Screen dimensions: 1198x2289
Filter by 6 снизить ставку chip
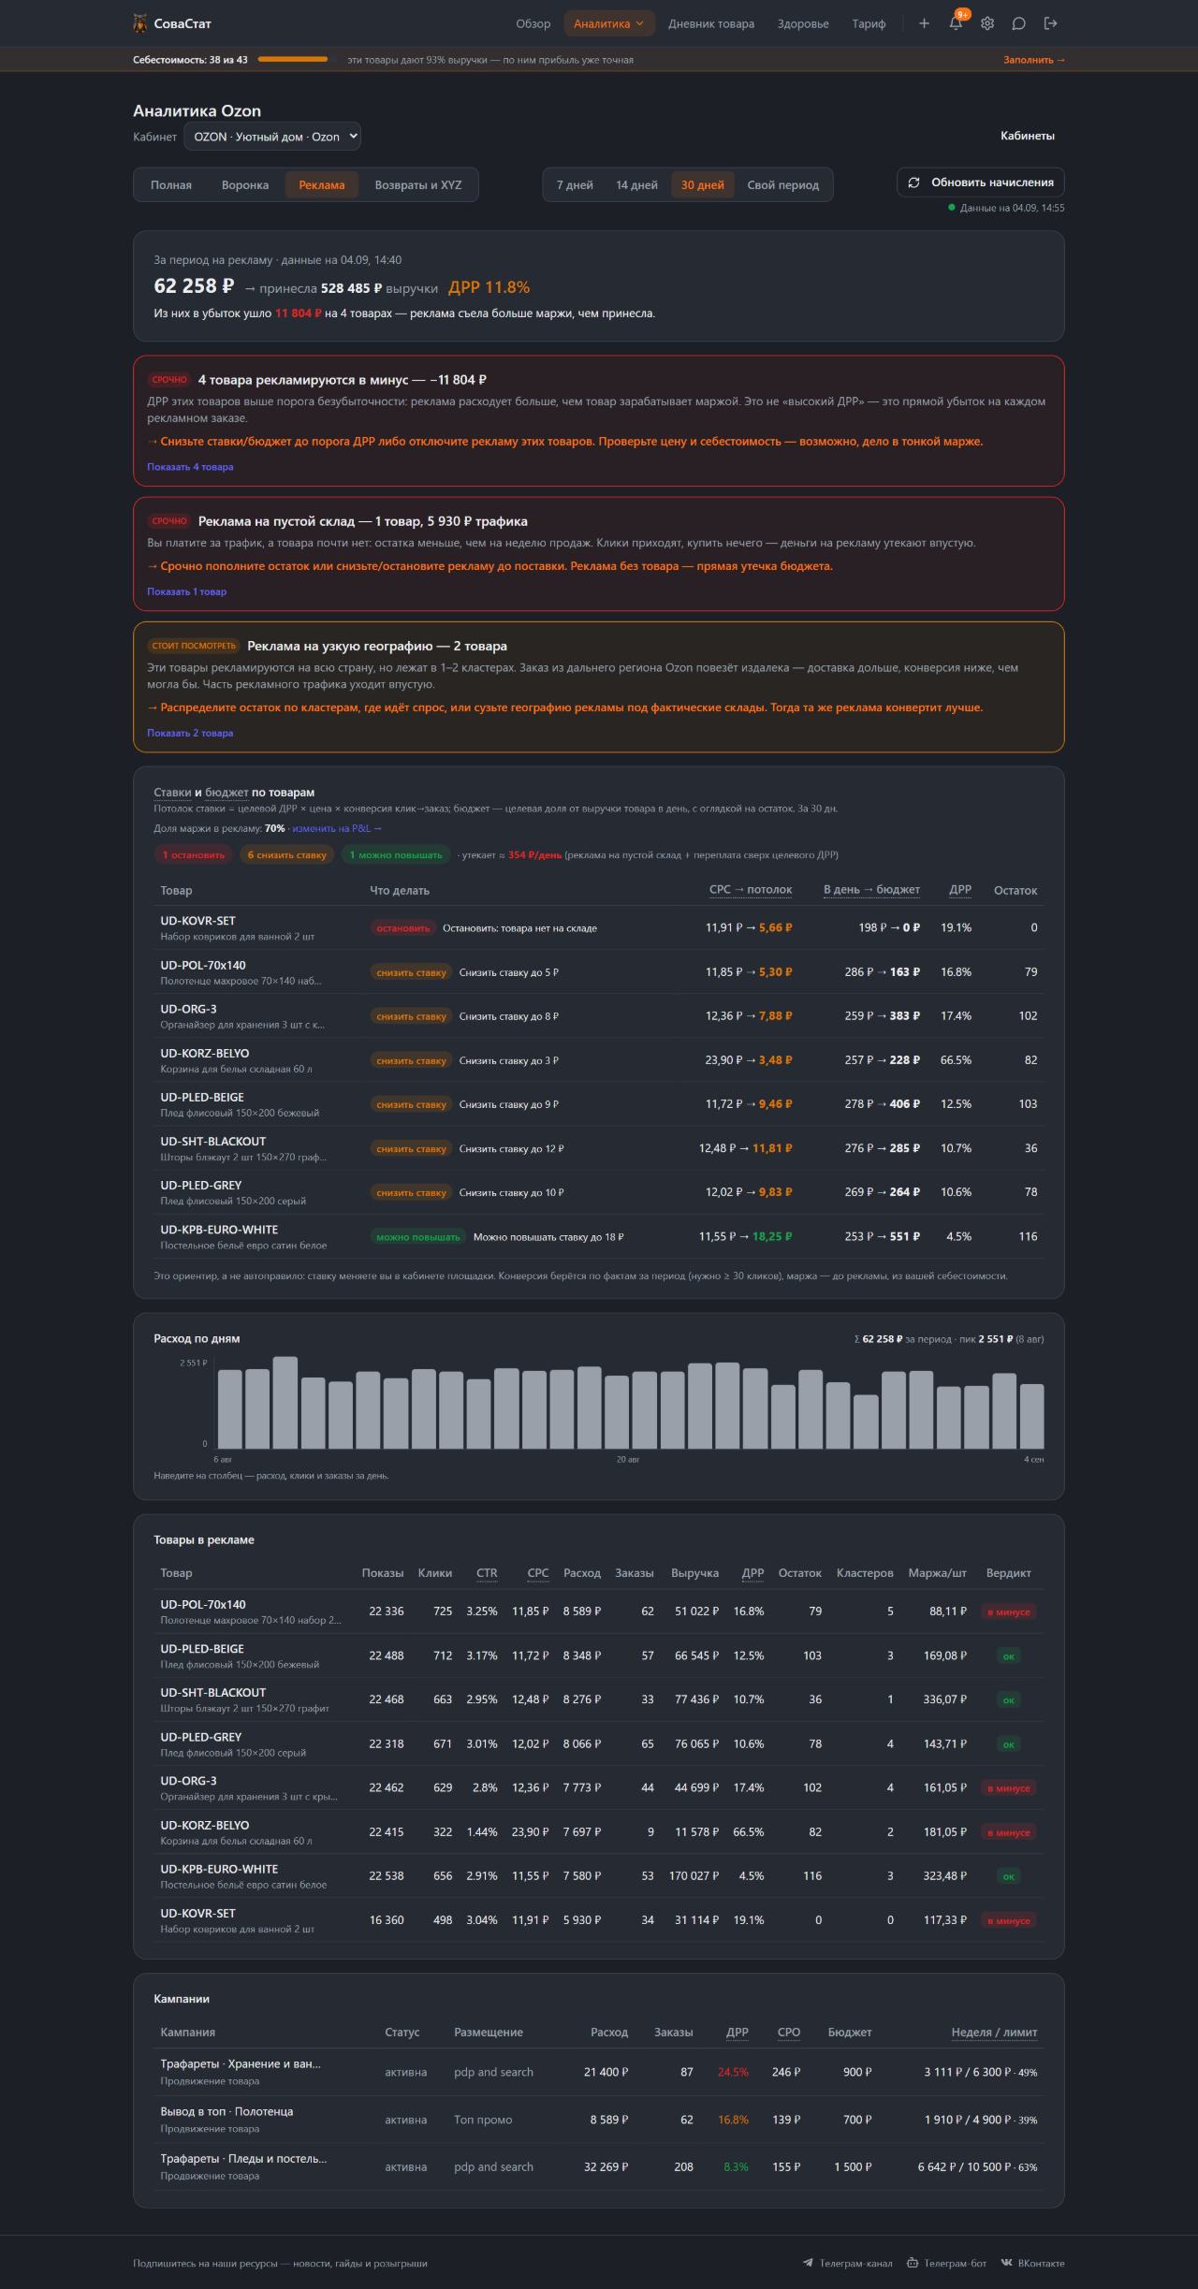click(x=287, y=854)
